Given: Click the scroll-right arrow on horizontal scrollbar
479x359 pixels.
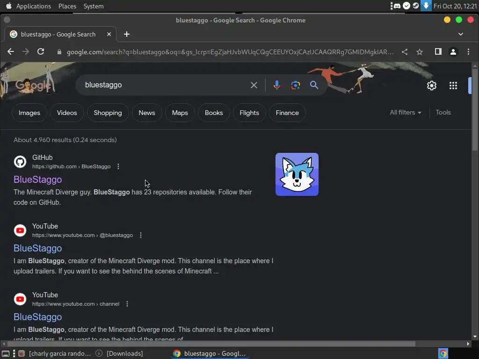Looking at the screenshot, I should click(468, 344).
